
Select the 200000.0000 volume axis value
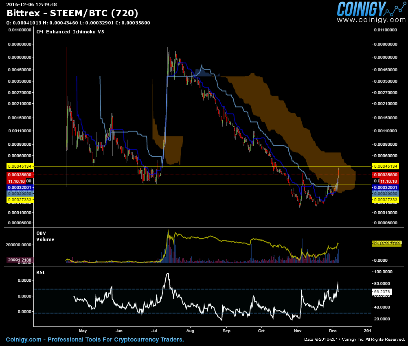[18, 245]
